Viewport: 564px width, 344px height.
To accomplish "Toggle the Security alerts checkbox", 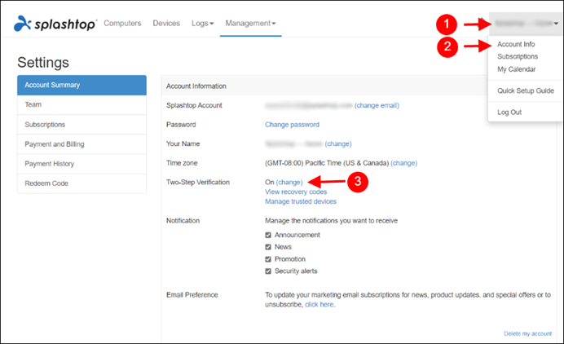I will [268, 271].
